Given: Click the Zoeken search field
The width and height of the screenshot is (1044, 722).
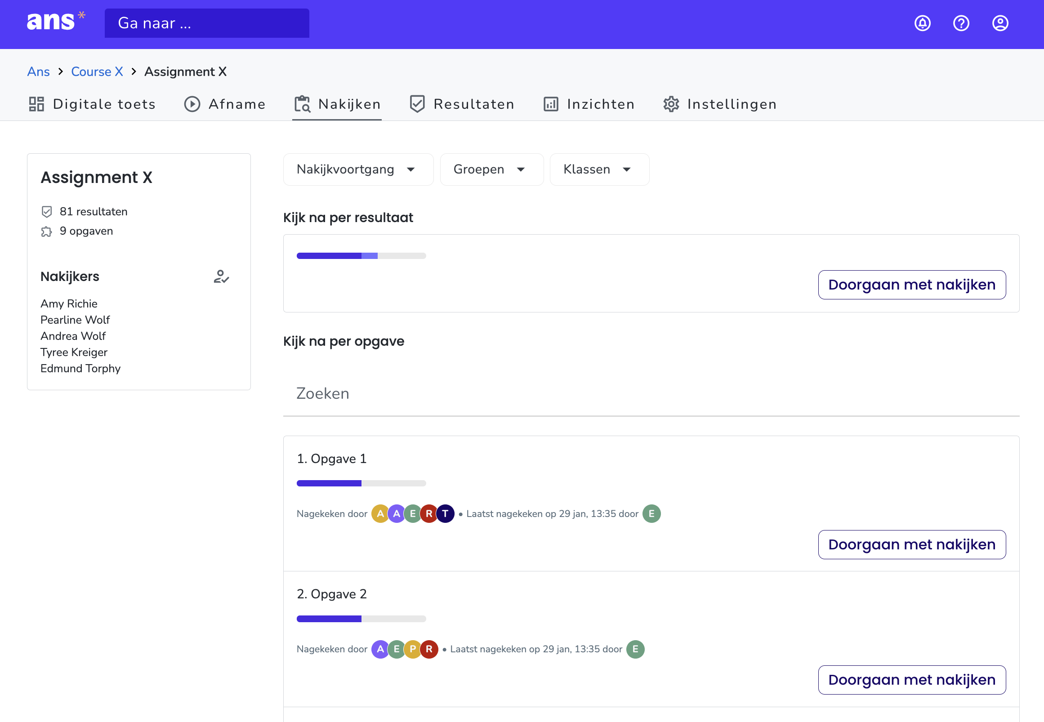Looking at the screenshot, I should (651, 393).
